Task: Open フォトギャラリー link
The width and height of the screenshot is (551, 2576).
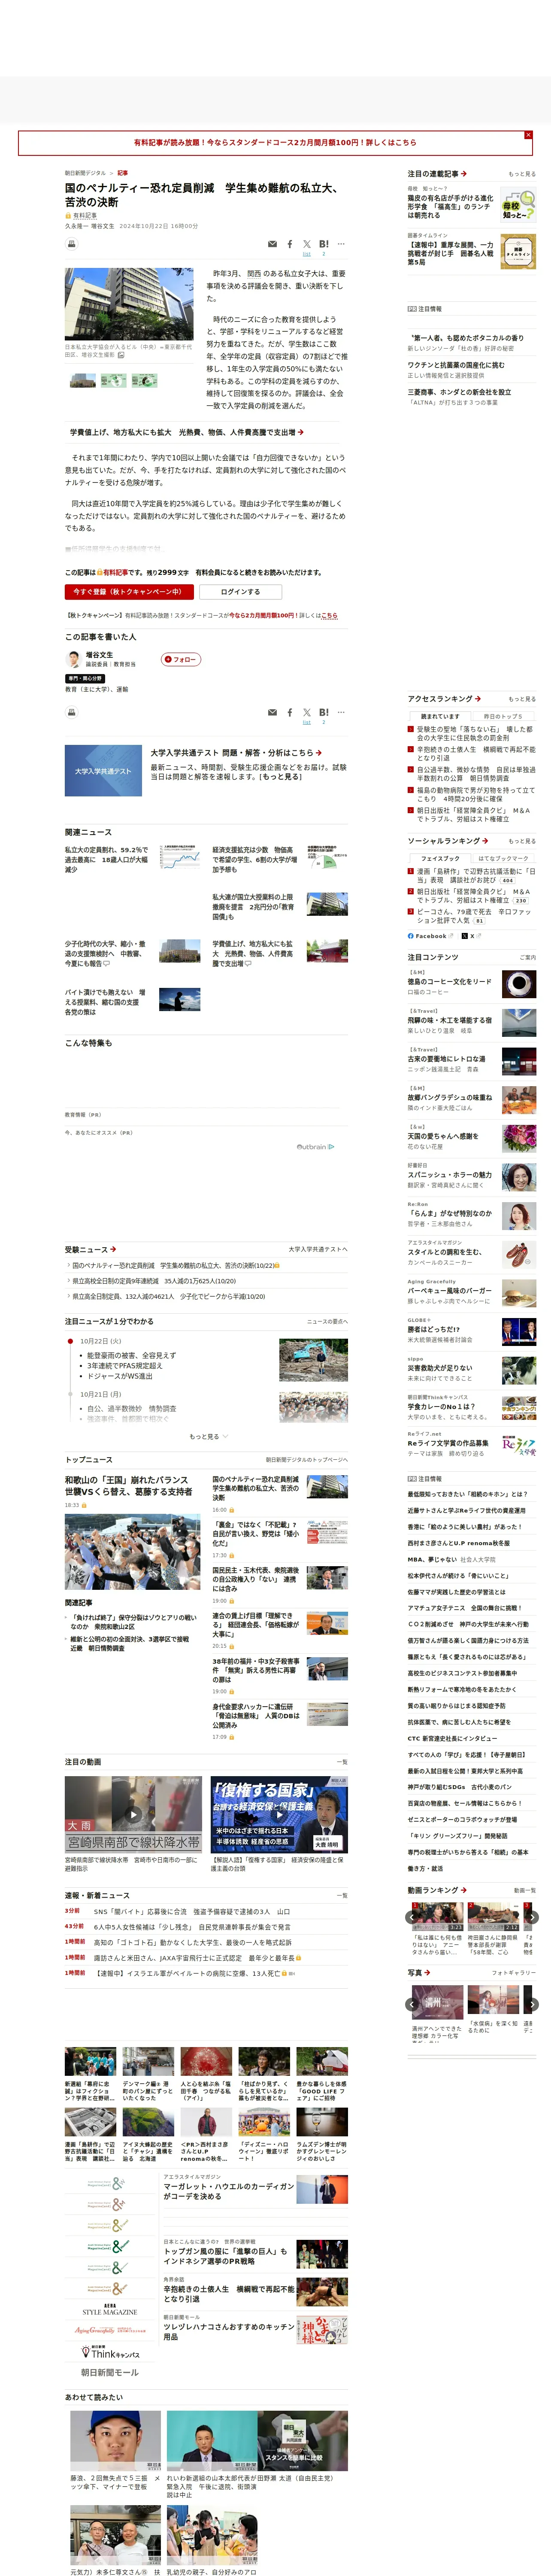Action: (514, 1973)
